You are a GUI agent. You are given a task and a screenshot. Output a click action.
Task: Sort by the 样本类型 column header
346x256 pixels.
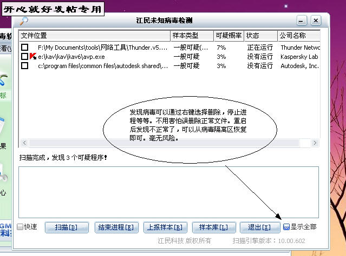pyautogui.click(x=192, y=36)
